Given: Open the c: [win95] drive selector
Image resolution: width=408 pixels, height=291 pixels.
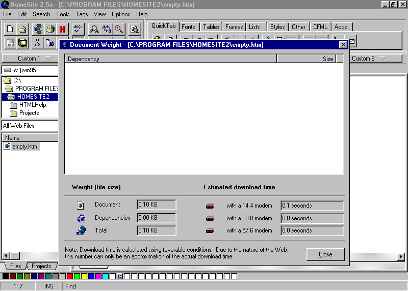Looking at the screenshot, I should tap(30, 70).
